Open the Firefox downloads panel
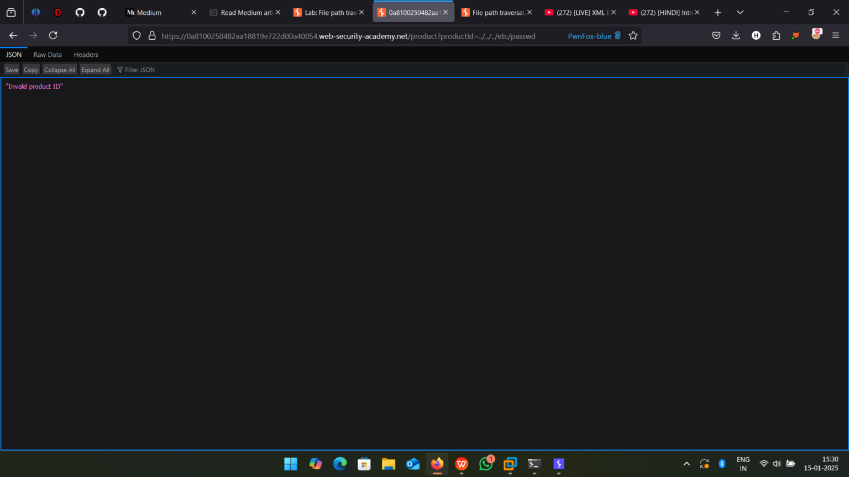 pyautogui.click(x=736, y=35)
